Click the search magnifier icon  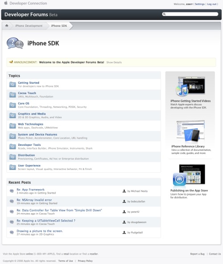pos(164,14)
